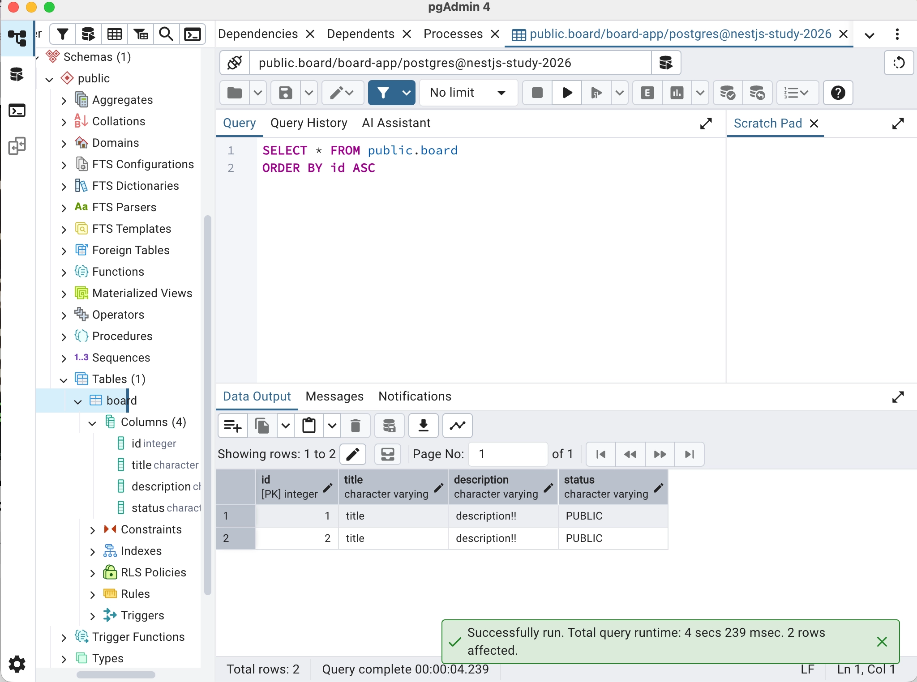
Task: Open the Search Objects magnifier icon
Action: click(x=167, y=34)
